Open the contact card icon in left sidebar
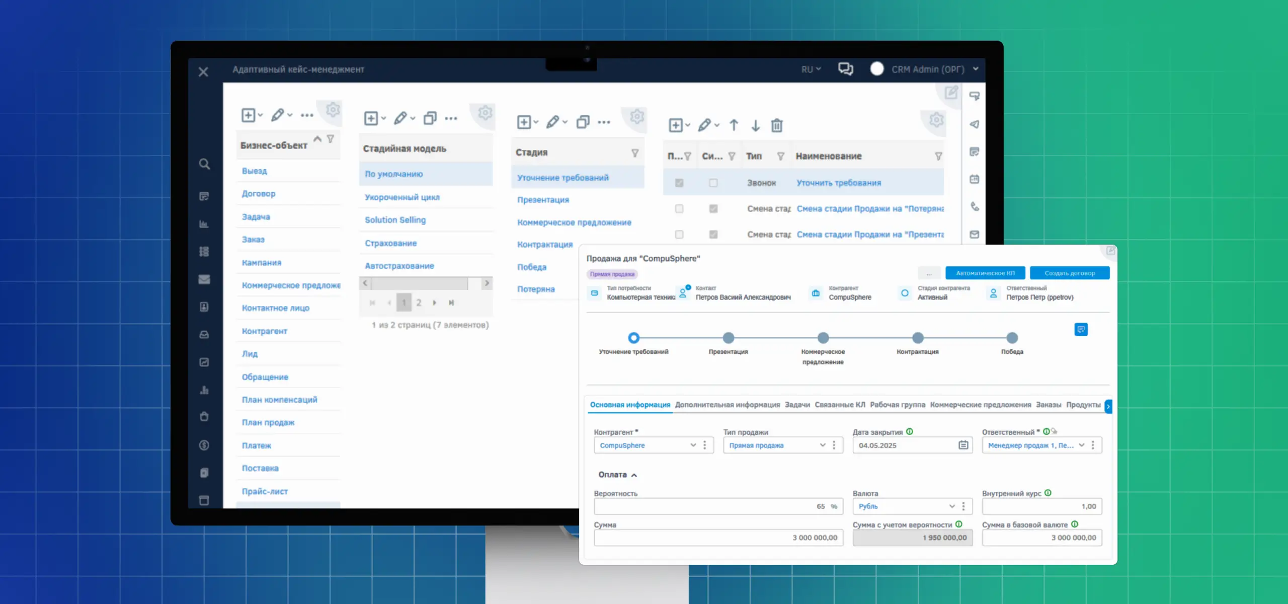1288x604 pixels. point(204,307)
